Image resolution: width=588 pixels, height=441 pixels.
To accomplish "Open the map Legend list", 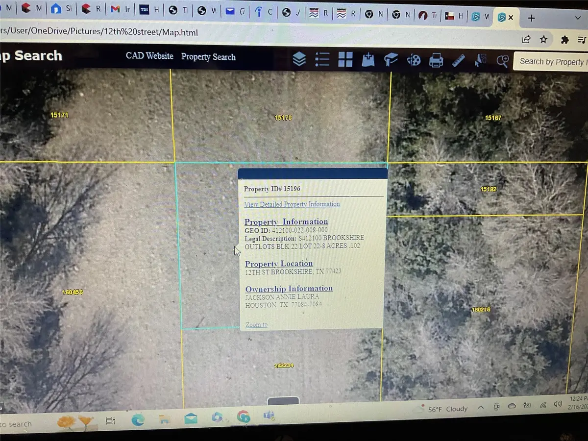I will (322, 59).
